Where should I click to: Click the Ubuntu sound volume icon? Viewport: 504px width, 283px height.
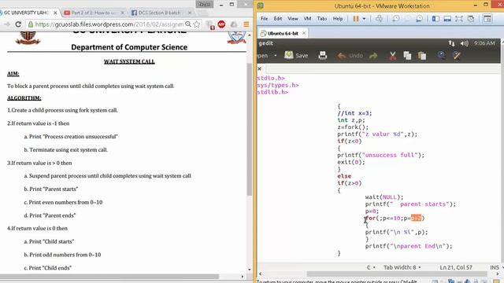point(464,43)
